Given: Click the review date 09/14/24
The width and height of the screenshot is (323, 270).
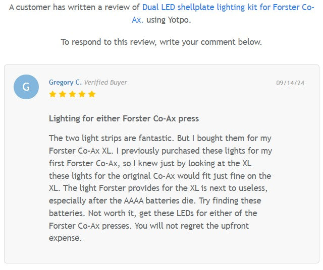Looking at the screenshot, I should [x=290, y=83].
